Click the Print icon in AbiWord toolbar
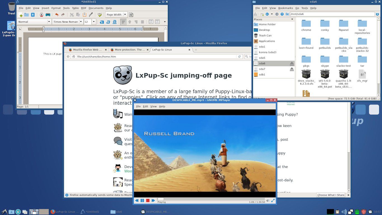 [48, 15]
